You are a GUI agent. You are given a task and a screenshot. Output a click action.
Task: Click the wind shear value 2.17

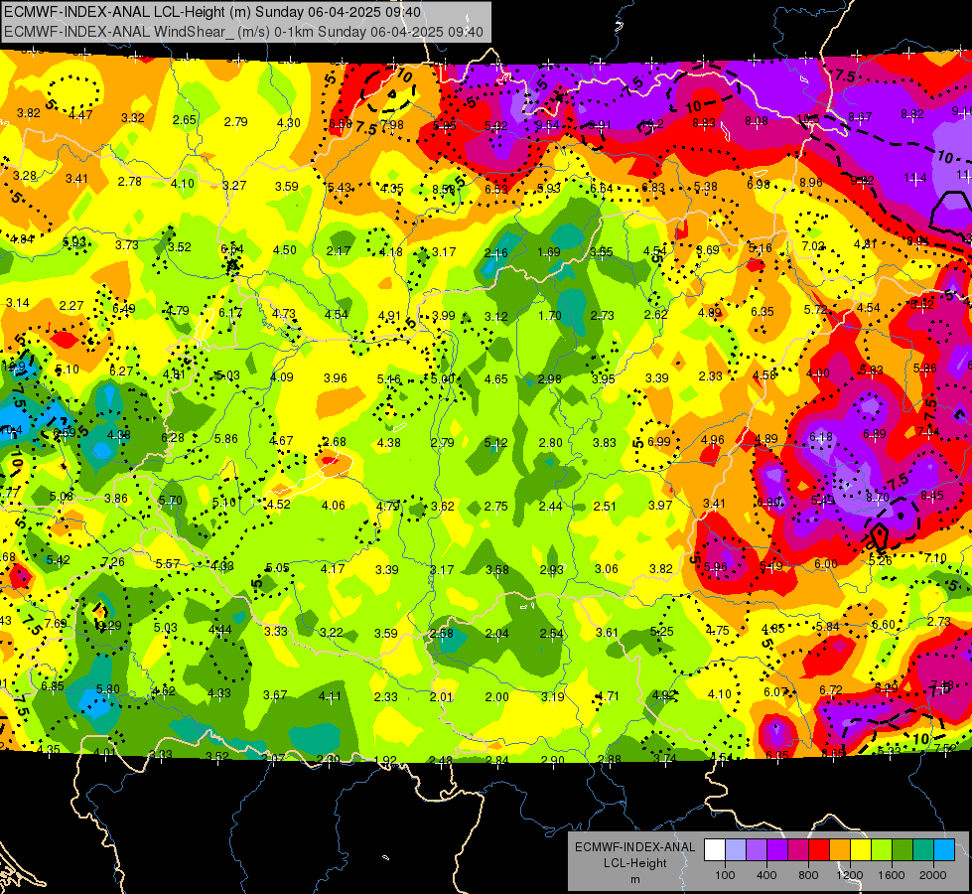(x=339, y=251)
